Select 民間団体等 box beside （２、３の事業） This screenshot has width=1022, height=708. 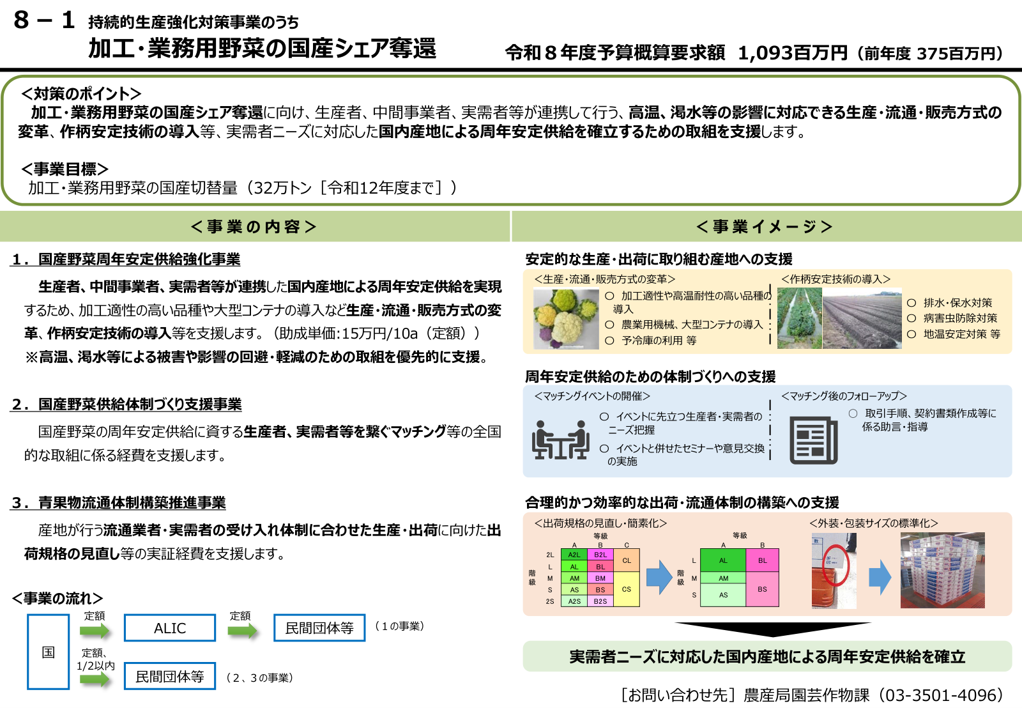pyautogui.click(x=170, y=676)
